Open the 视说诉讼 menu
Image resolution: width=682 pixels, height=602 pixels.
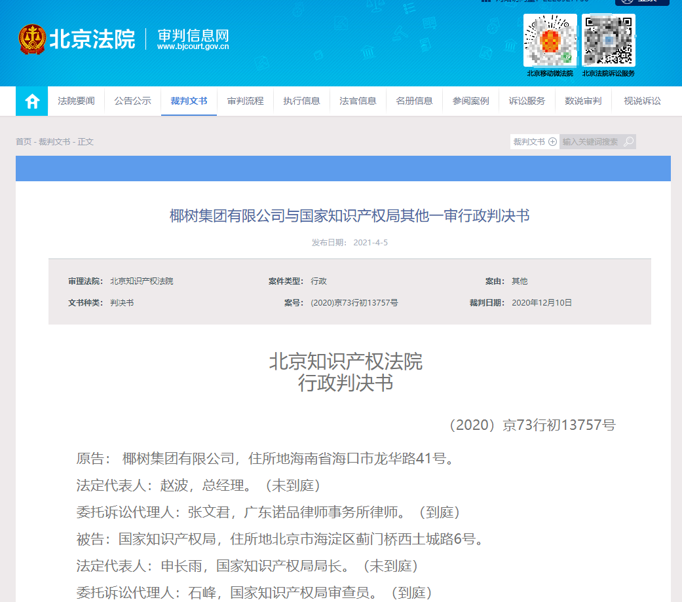(x=642, y=101)
